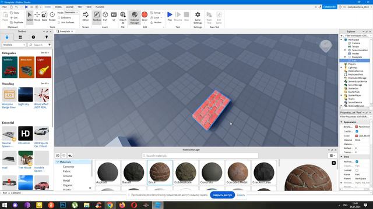373x209 pixels.
Task: Switch to the AVATAR ribbon tab
Action: click(70, 7)
